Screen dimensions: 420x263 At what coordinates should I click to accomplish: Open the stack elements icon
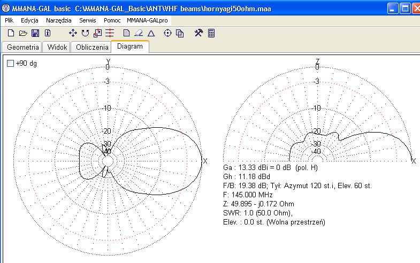[x=109, y=33]
